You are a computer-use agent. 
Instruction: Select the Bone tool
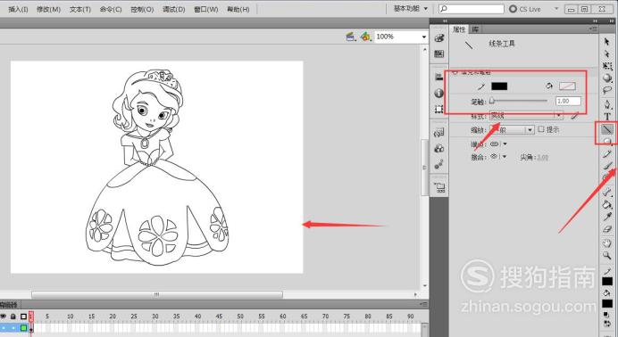(x=607, y=192)
